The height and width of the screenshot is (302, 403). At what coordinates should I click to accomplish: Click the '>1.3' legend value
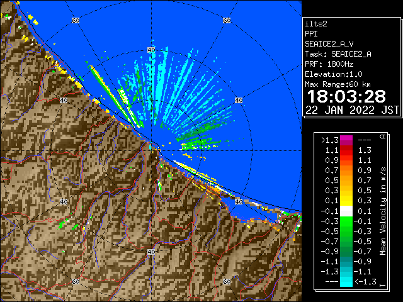pyautogui.click(x=330, y=140)
